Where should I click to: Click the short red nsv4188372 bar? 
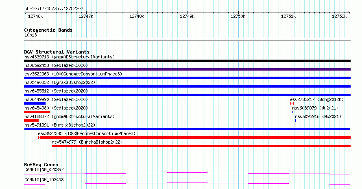pyautogui.click(x=31, y=120)
